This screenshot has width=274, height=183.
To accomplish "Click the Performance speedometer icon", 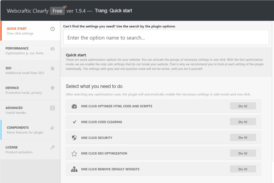I will coord(52,49).
